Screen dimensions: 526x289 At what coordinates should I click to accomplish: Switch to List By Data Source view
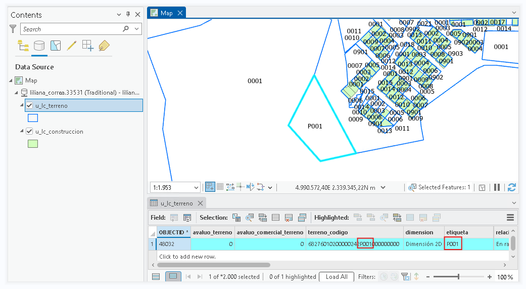pyautogui.click(x=39, y=46)
